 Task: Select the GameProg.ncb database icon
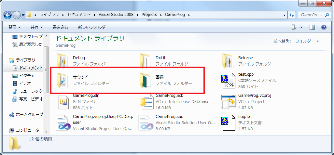[146, 101]
